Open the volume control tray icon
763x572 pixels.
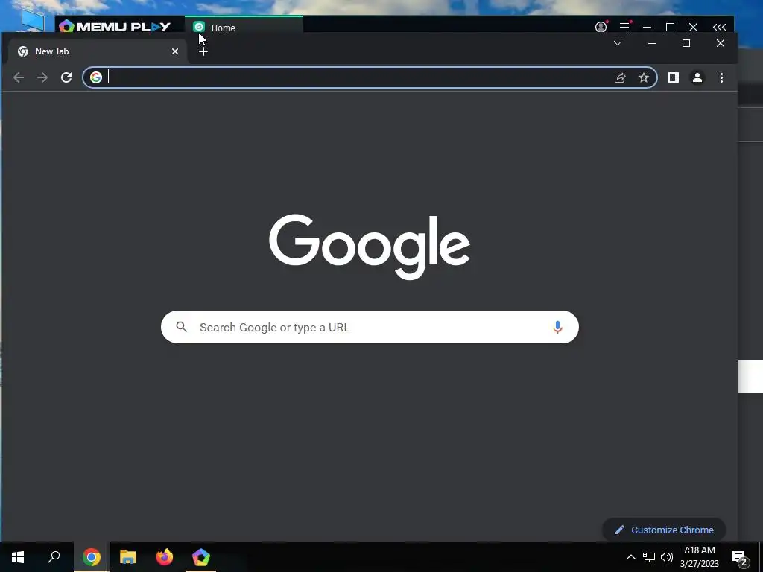click(x=667, y=557)
